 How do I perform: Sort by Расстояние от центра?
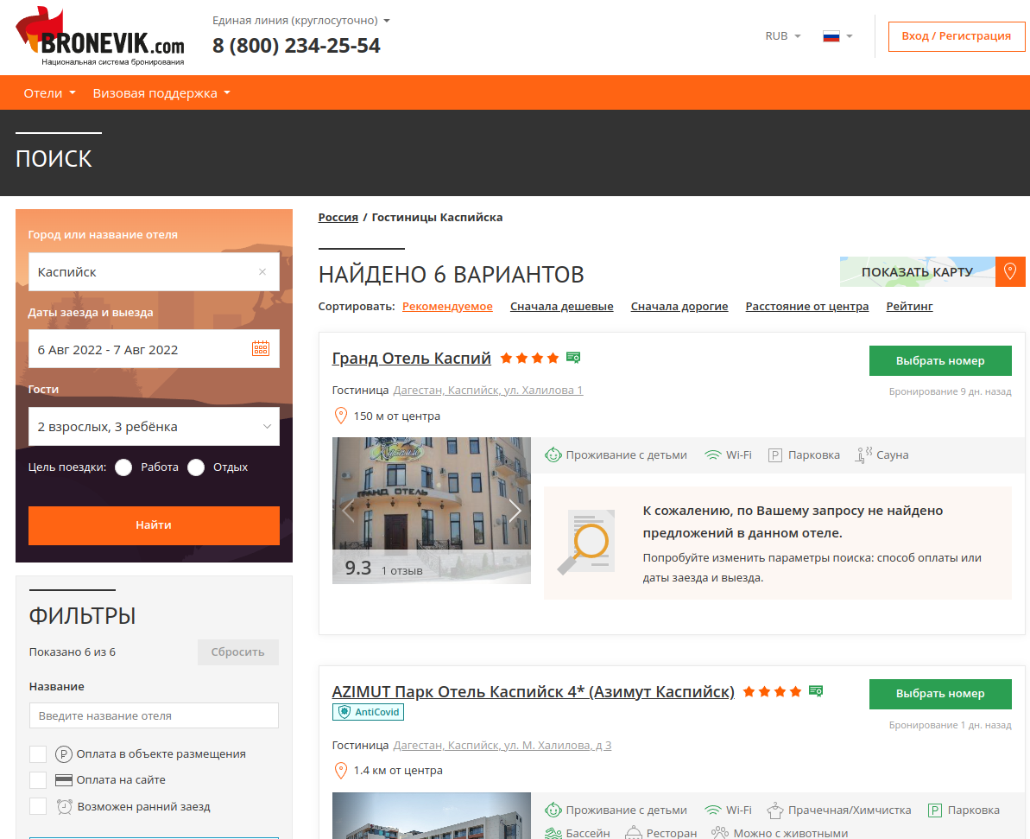point(806,307)
